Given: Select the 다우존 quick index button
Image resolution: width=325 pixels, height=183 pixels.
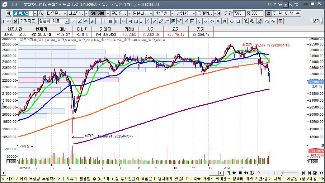Looking at the screenshot, I should click(x=54, y=13).
